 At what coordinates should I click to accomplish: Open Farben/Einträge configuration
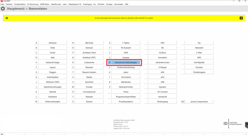click(53, 62)
